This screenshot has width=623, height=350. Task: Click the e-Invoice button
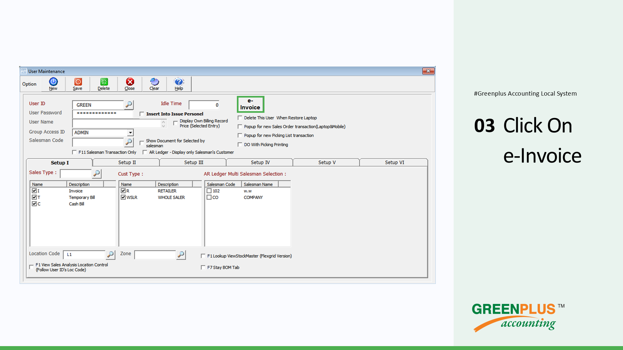tap(250, 104)
